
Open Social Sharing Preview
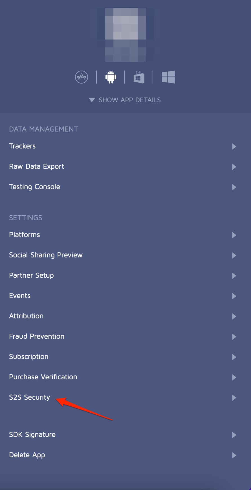coord(46,255)
